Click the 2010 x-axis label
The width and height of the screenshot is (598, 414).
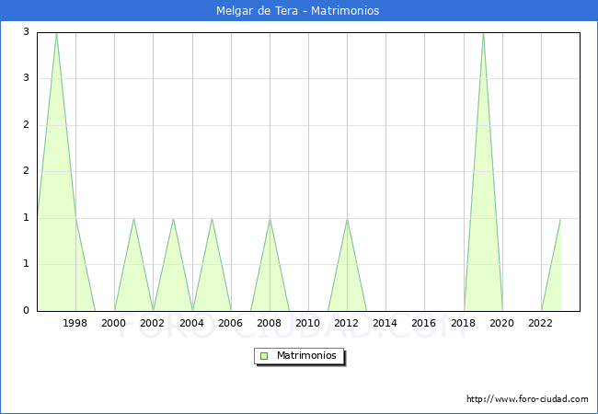pos(308,323)
